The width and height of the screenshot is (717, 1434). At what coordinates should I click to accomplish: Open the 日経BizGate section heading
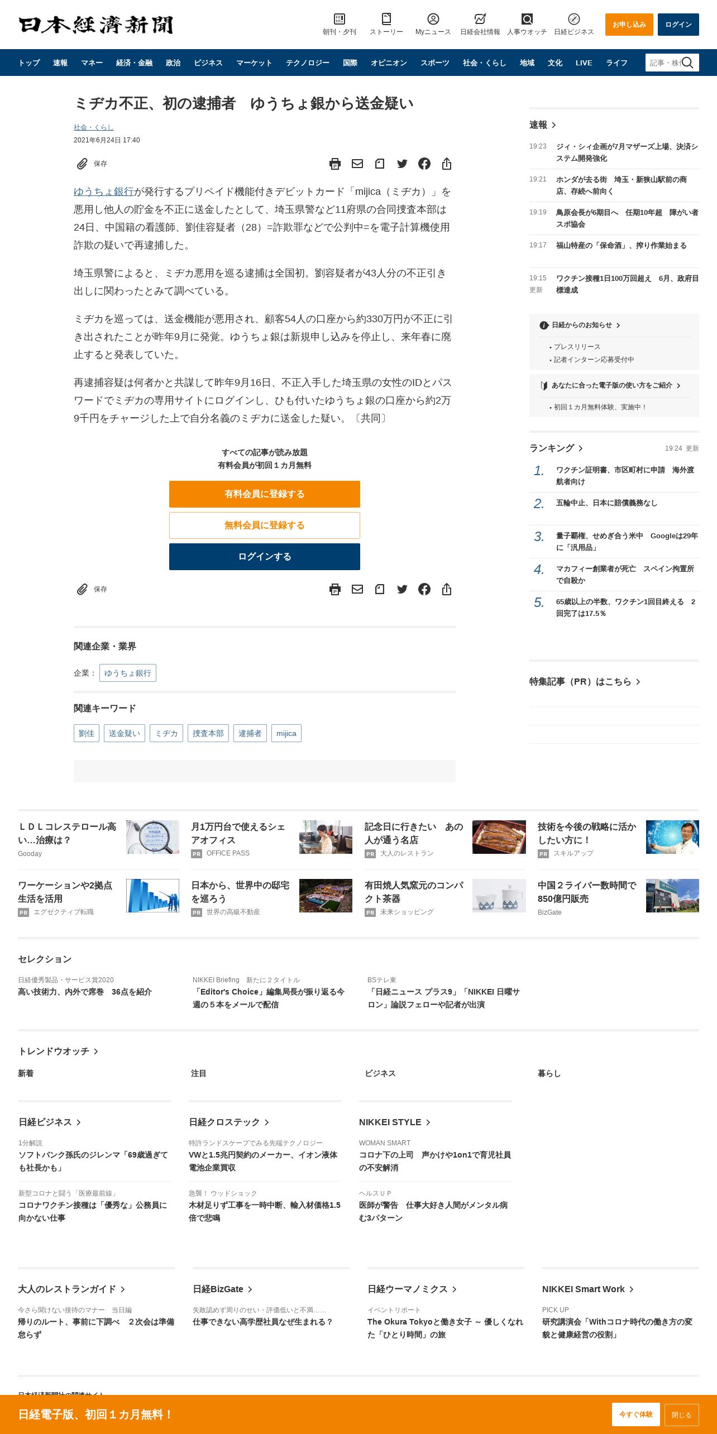coord(222,1289)
